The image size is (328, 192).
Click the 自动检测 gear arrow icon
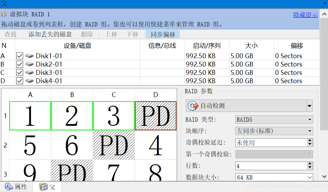pos(193,106)
